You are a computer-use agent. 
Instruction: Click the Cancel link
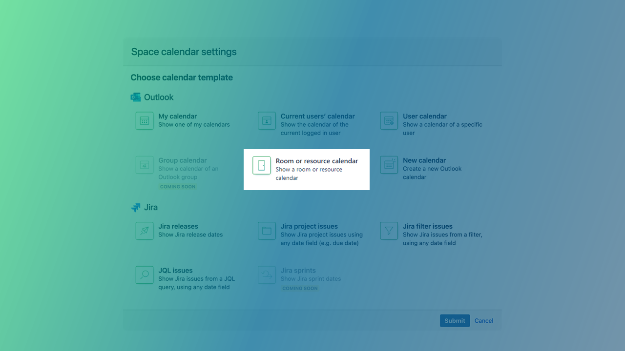[483, 321]
